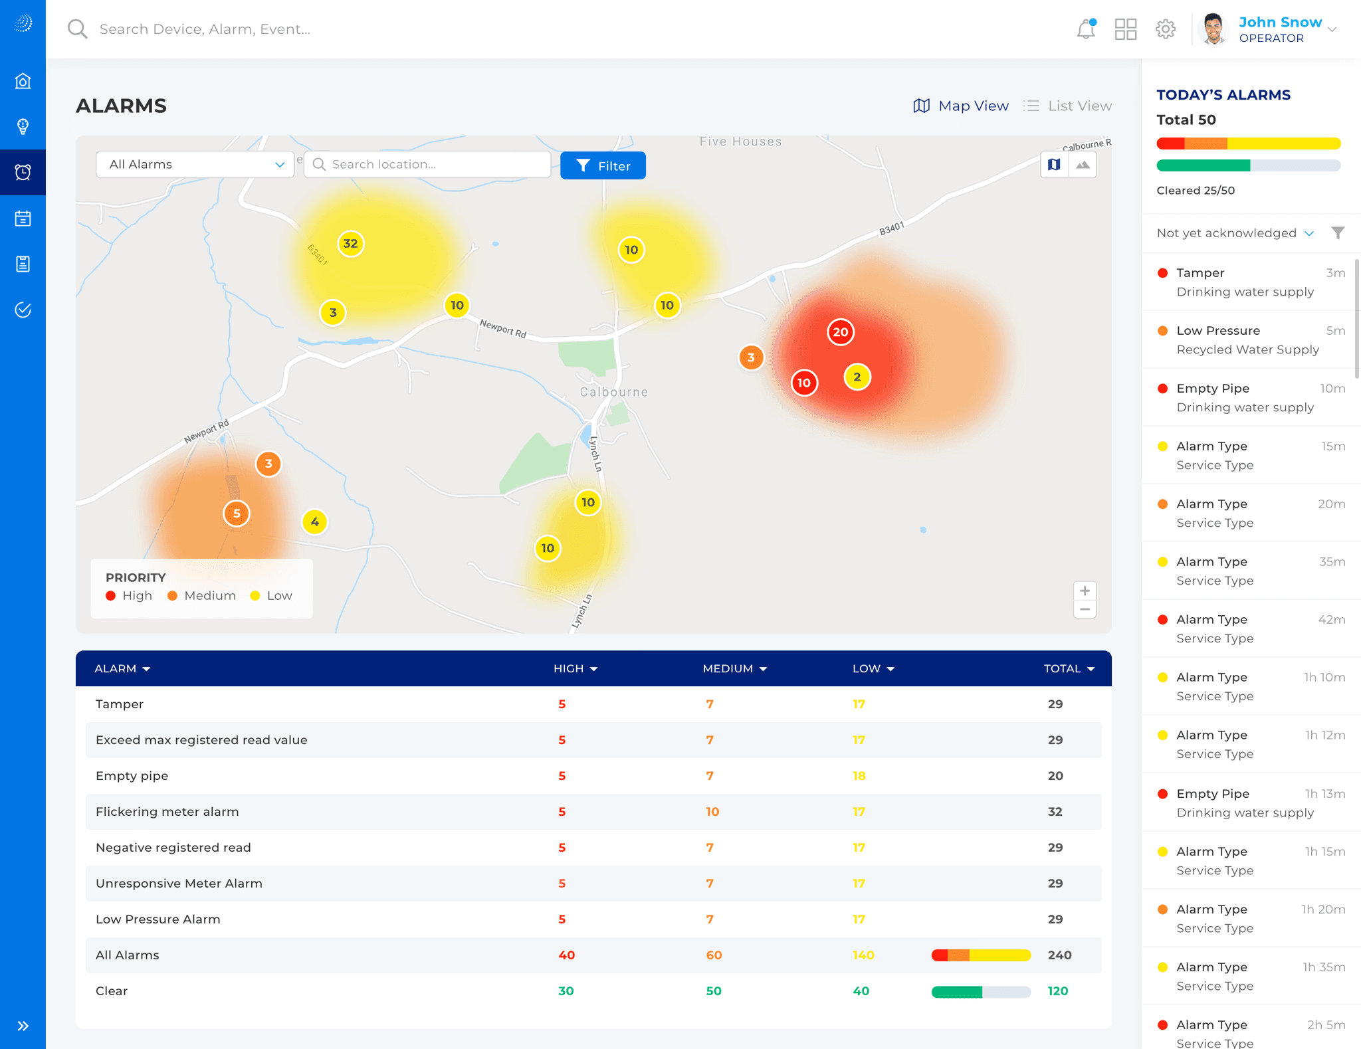Image resolution: width=1361 pixels, height=1049 pixels.
Task: Expand the Not yet acknowledged dropdown
Action: coord(1235,233)
